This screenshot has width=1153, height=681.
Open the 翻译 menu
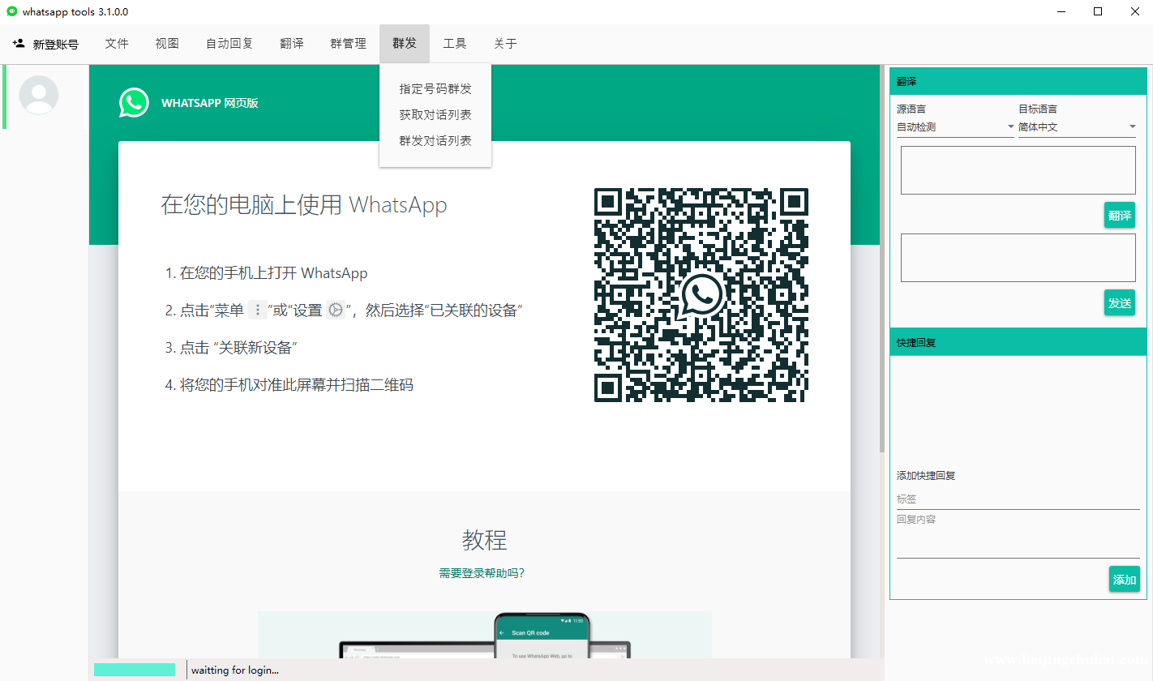click(292, 44)
